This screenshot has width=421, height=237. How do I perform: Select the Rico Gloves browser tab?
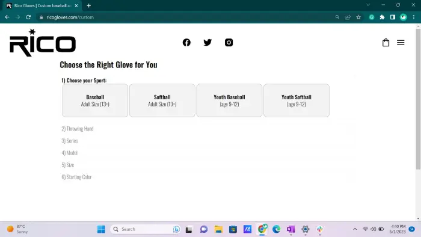click(x=42, y=5)
